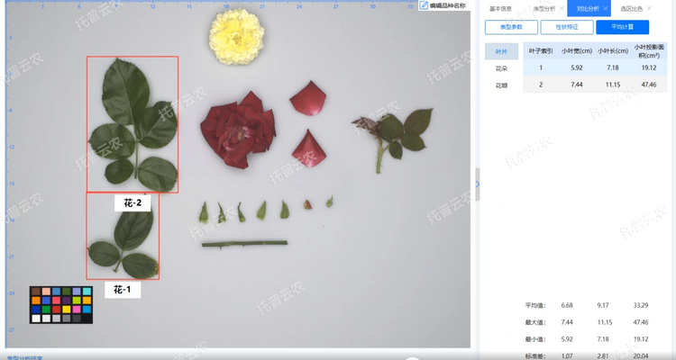Click the 平均计算 button
Image resolution: width=676 pixels, height=360 pixels.
click(x=622, y=27)
